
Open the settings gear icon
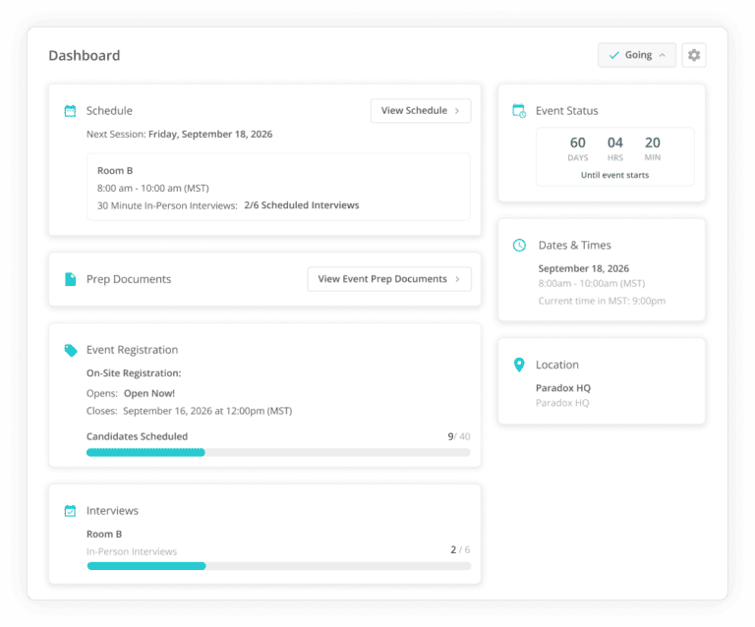pos(693,55)
